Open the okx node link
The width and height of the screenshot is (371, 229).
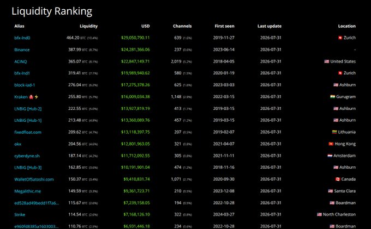point(18,144)
